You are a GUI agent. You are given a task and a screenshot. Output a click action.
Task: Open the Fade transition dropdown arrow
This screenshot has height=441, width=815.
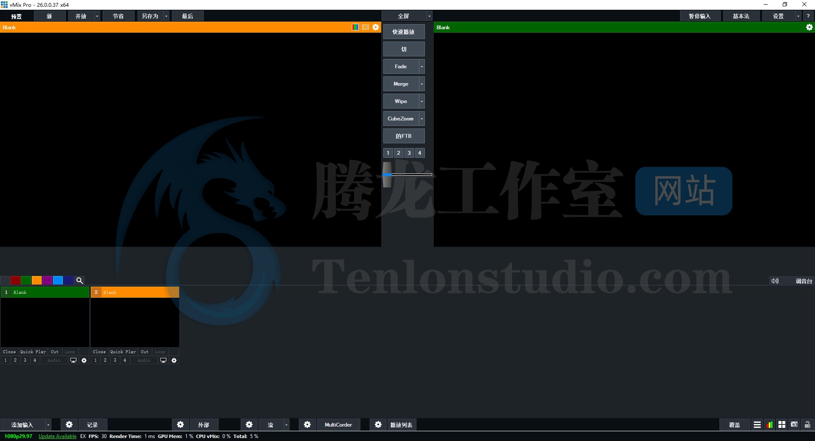(422, 67)
